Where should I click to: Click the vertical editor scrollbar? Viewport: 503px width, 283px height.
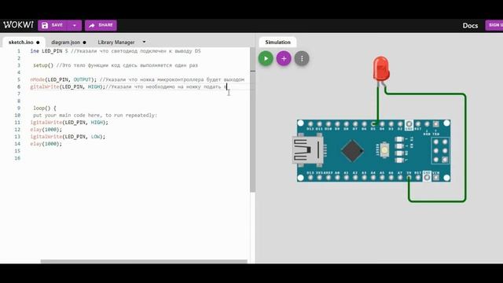253,120
